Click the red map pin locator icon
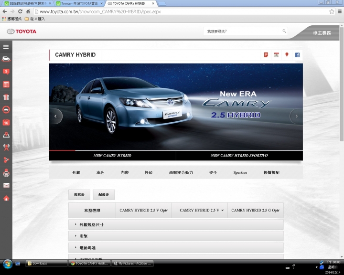The image size is (344, 275). tap(287, 55)
